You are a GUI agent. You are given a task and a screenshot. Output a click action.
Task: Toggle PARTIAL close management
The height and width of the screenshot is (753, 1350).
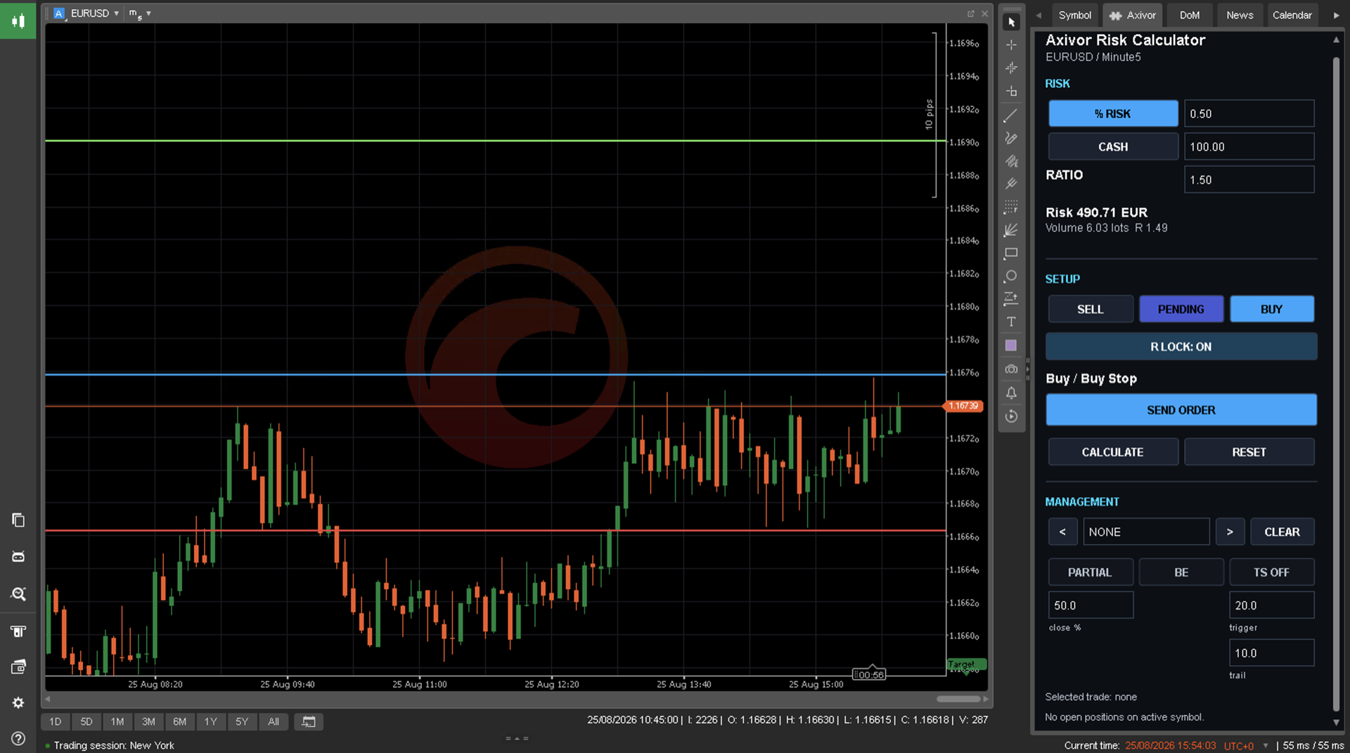coord(1091,572)
